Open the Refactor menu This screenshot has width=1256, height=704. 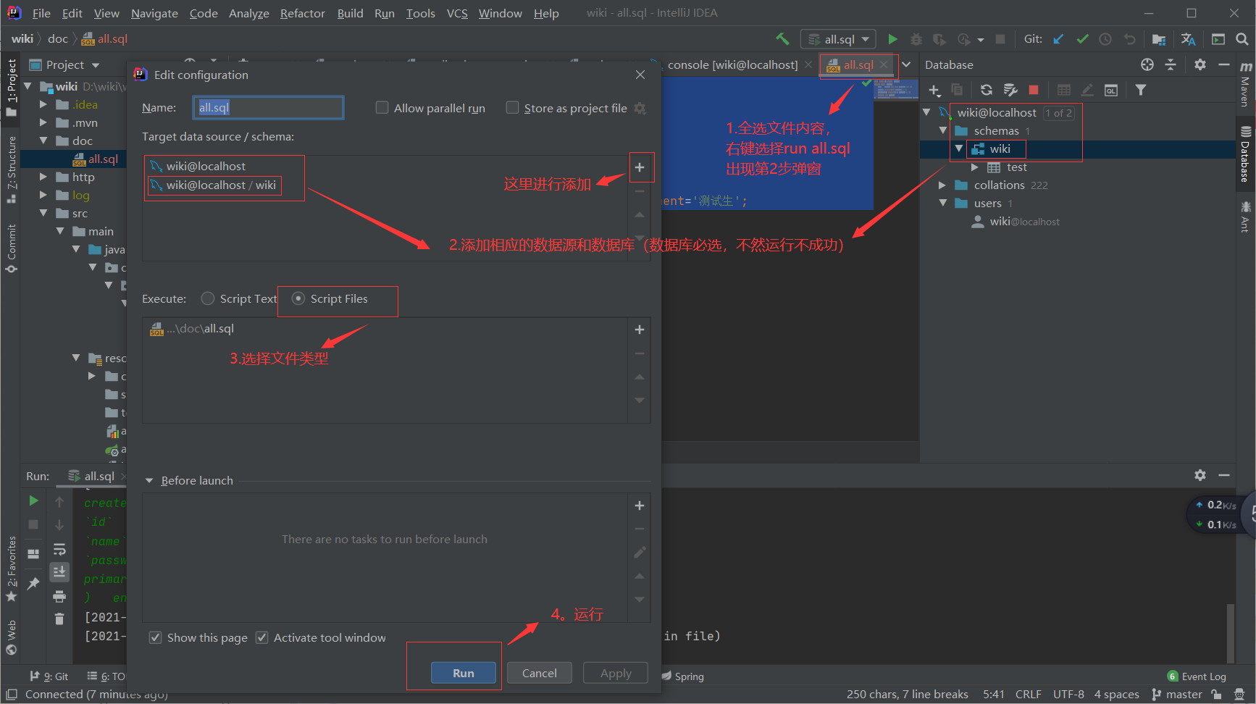(303, 13)
